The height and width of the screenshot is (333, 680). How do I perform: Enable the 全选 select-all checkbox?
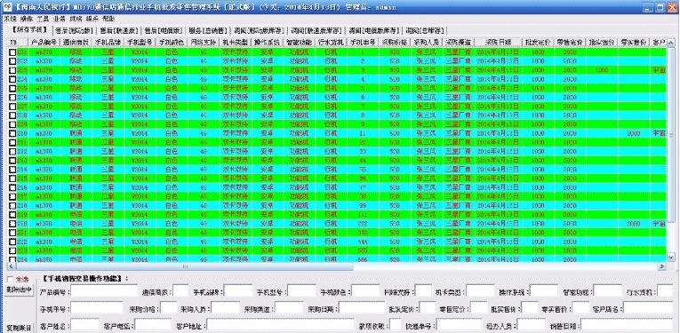pyautogui.click(x=11, y=280)
